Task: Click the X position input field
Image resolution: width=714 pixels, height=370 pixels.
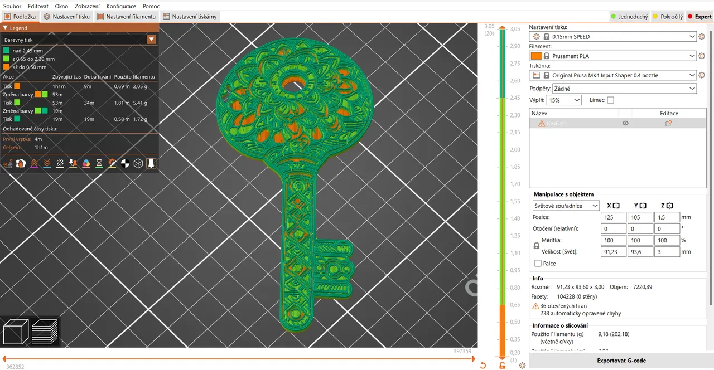Action: click(x=613, y=217)
